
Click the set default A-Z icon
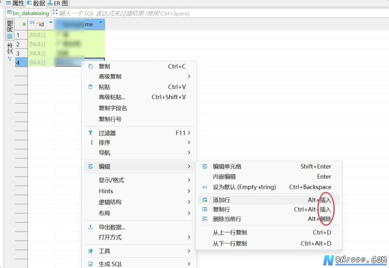pos(205,187)
